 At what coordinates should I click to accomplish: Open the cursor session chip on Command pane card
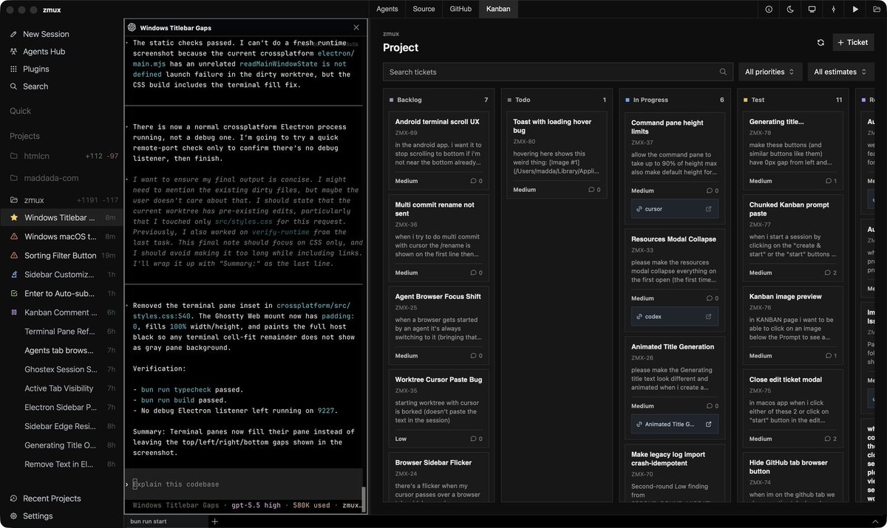click(x=674, y=209)
